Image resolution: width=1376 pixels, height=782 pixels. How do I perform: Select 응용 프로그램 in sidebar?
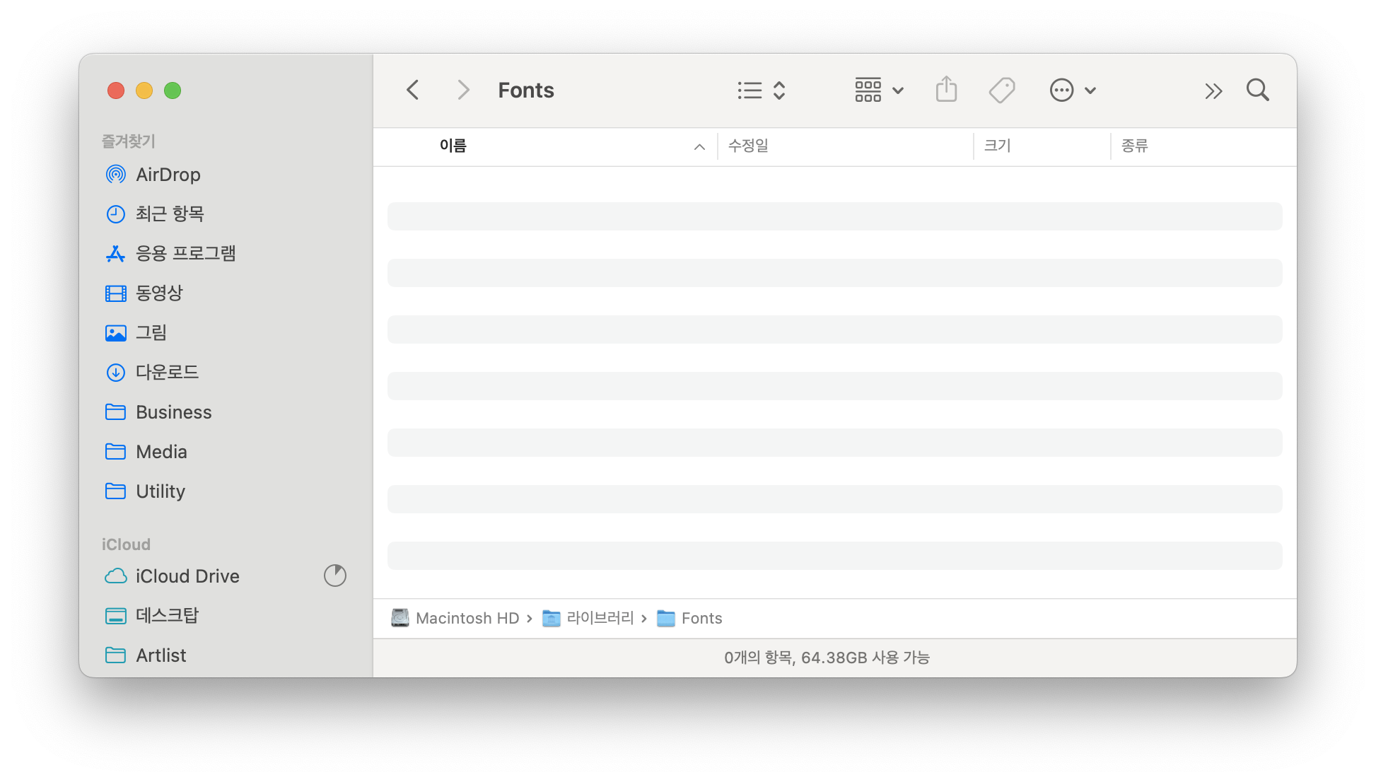[x=185, y=253]
